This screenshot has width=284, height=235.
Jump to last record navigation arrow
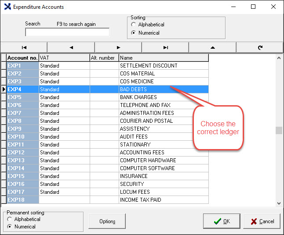click(x=165, y=47)
